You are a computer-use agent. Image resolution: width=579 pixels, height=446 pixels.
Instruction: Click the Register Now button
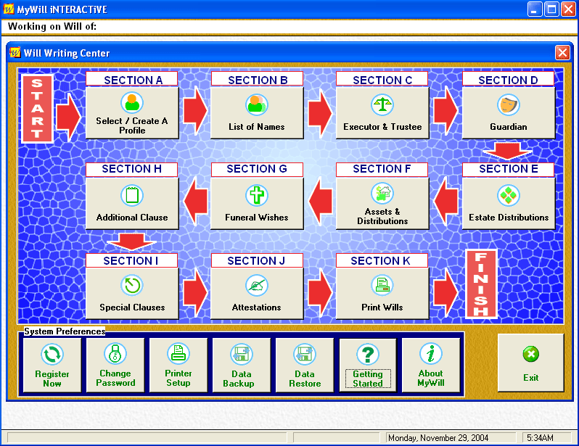click(52, 366)
